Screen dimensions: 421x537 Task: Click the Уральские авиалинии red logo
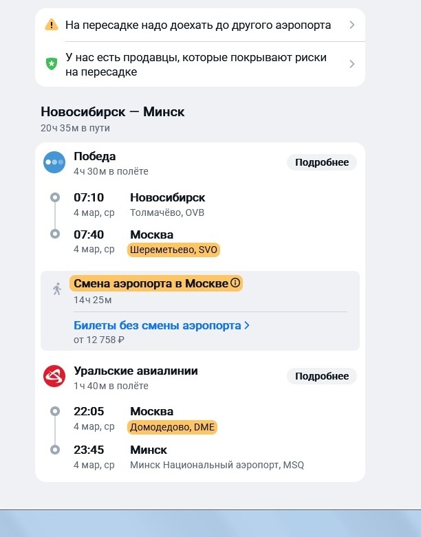point(54,376)
